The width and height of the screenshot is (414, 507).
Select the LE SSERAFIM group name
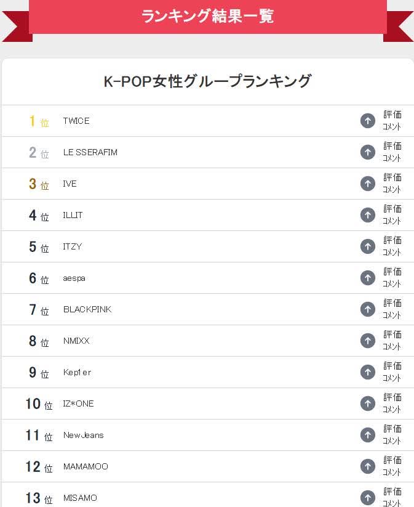point(90,152)
